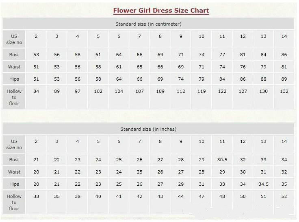The image size is (299, 222).
Task: Click Hollow to floor label in centimeter table
Action: [14, 97]
